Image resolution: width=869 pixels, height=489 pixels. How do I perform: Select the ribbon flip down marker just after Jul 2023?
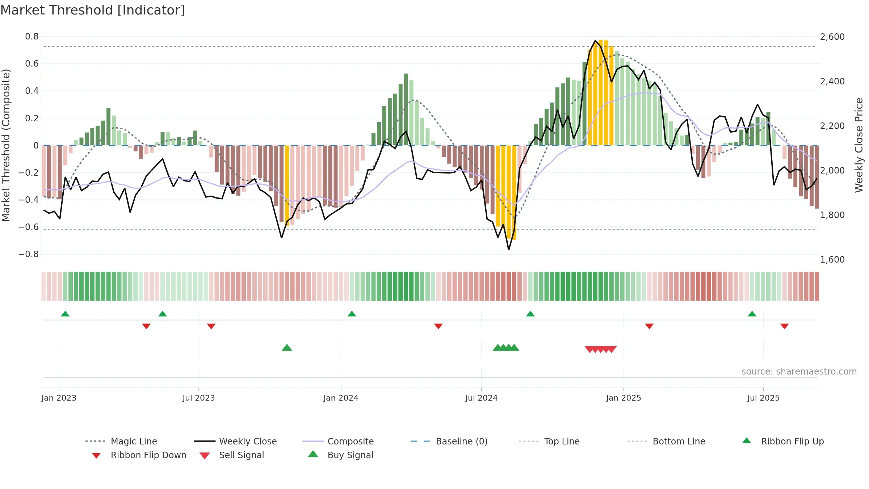211,326
